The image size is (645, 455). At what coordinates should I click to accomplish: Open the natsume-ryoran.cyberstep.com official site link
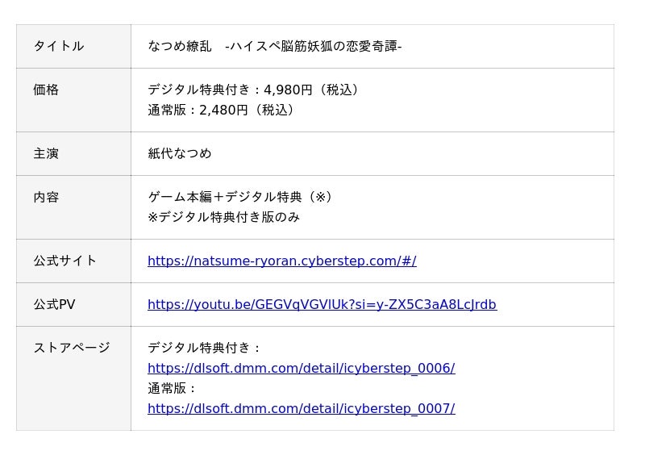point(281,261)
